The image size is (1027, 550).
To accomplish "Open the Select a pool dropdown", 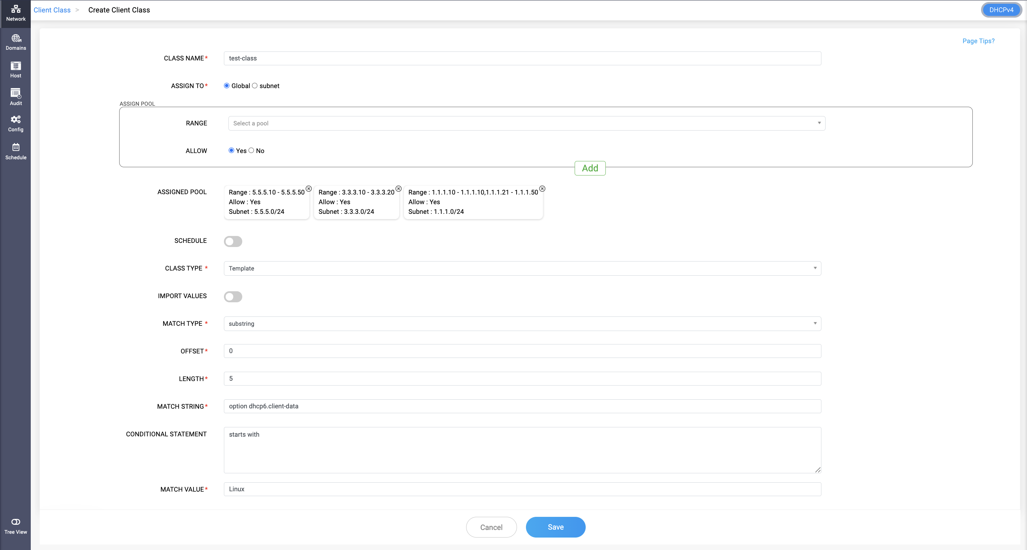I will point(526,123).
